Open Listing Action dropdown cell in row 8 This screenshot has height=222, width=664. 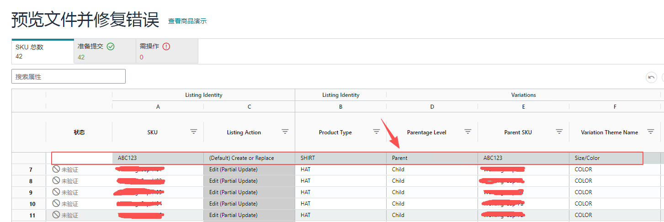tap(249, 181)
